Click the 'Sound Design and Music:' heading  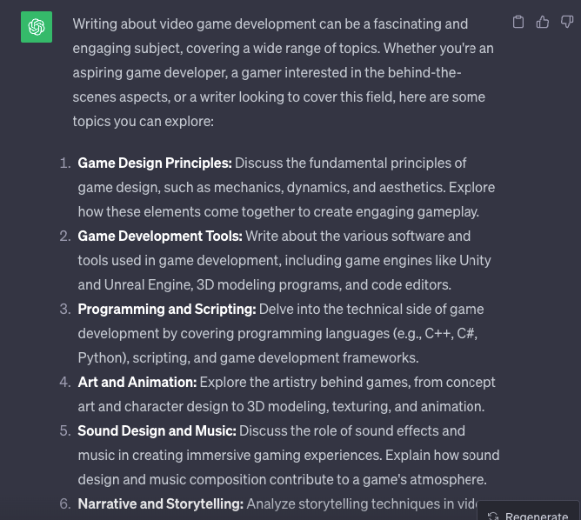[x=157, y=430]
